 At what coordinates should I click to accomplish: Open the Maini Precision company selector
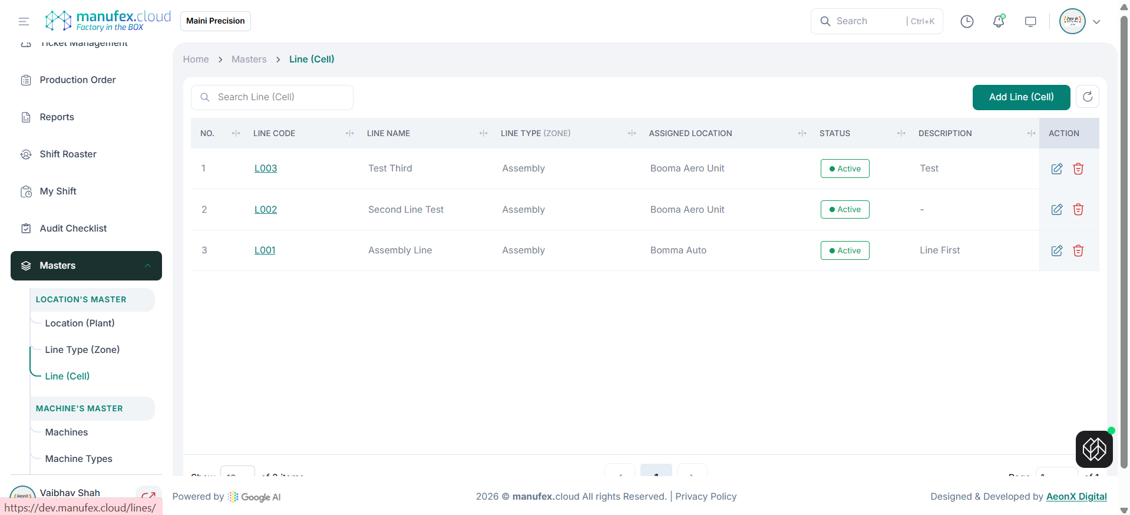[x=215, y=21]
